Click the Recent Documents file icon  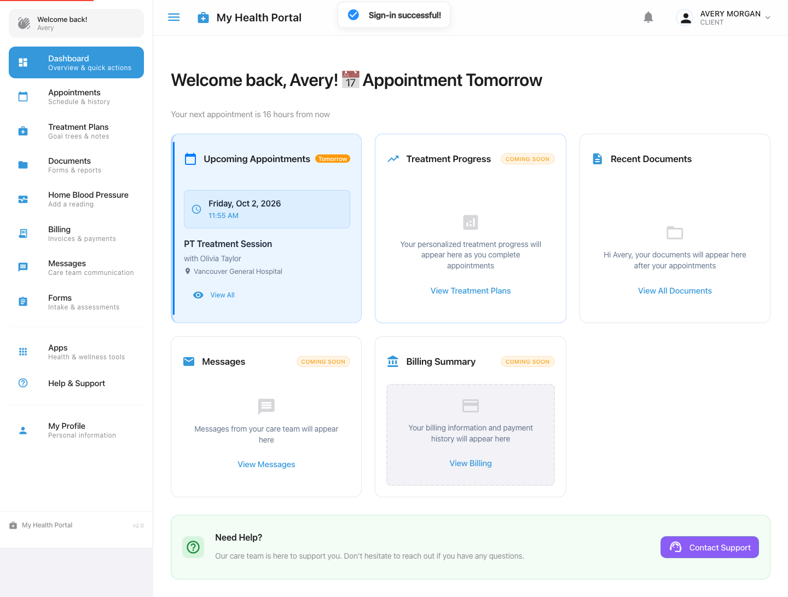[x=598, y=159]
